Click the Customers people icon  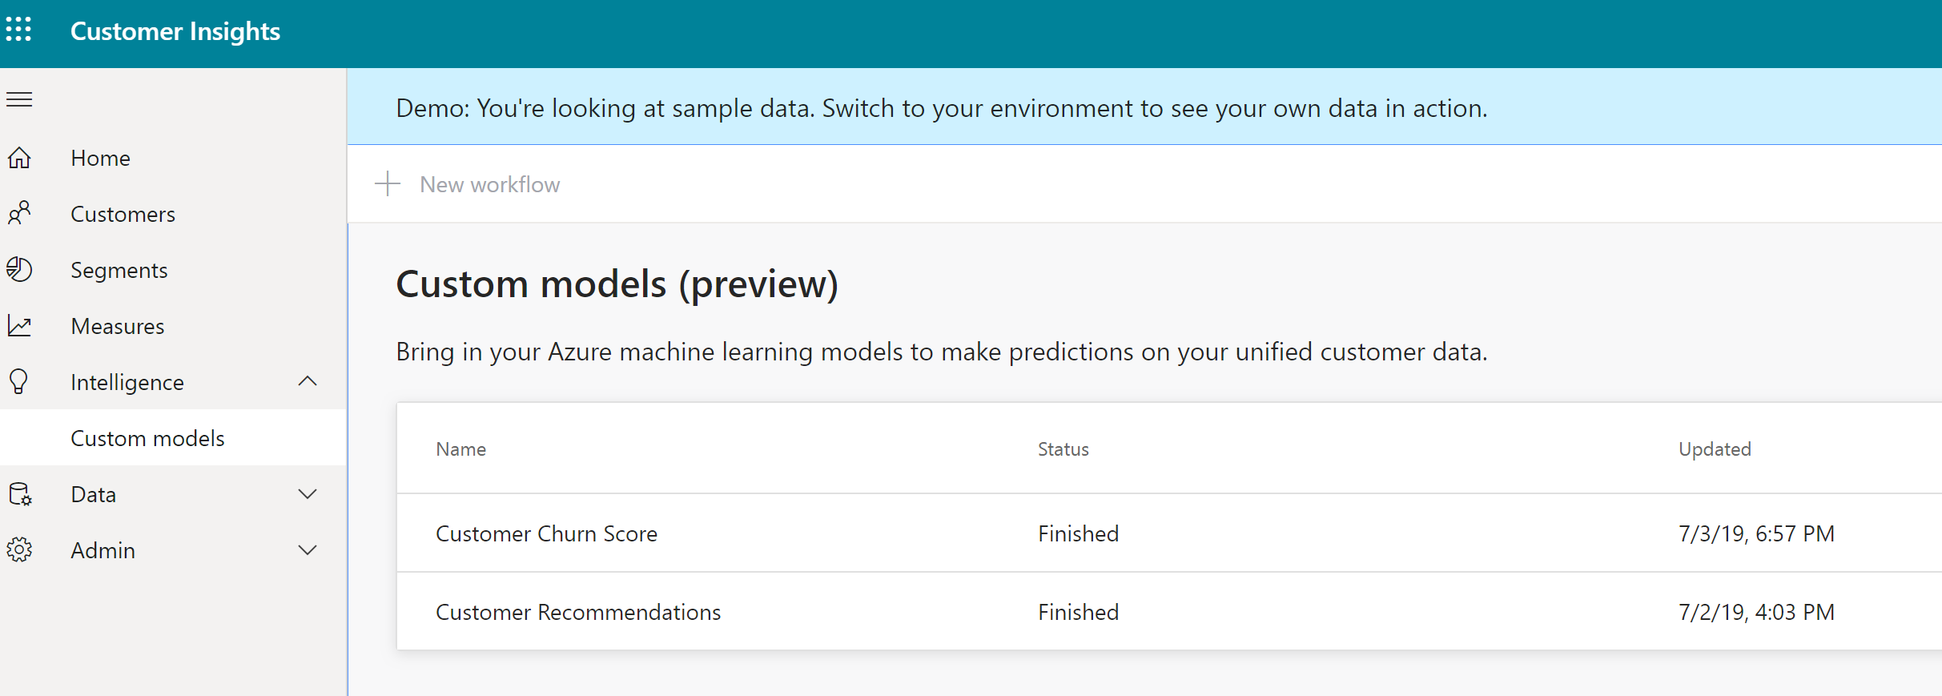coord(19,213)
